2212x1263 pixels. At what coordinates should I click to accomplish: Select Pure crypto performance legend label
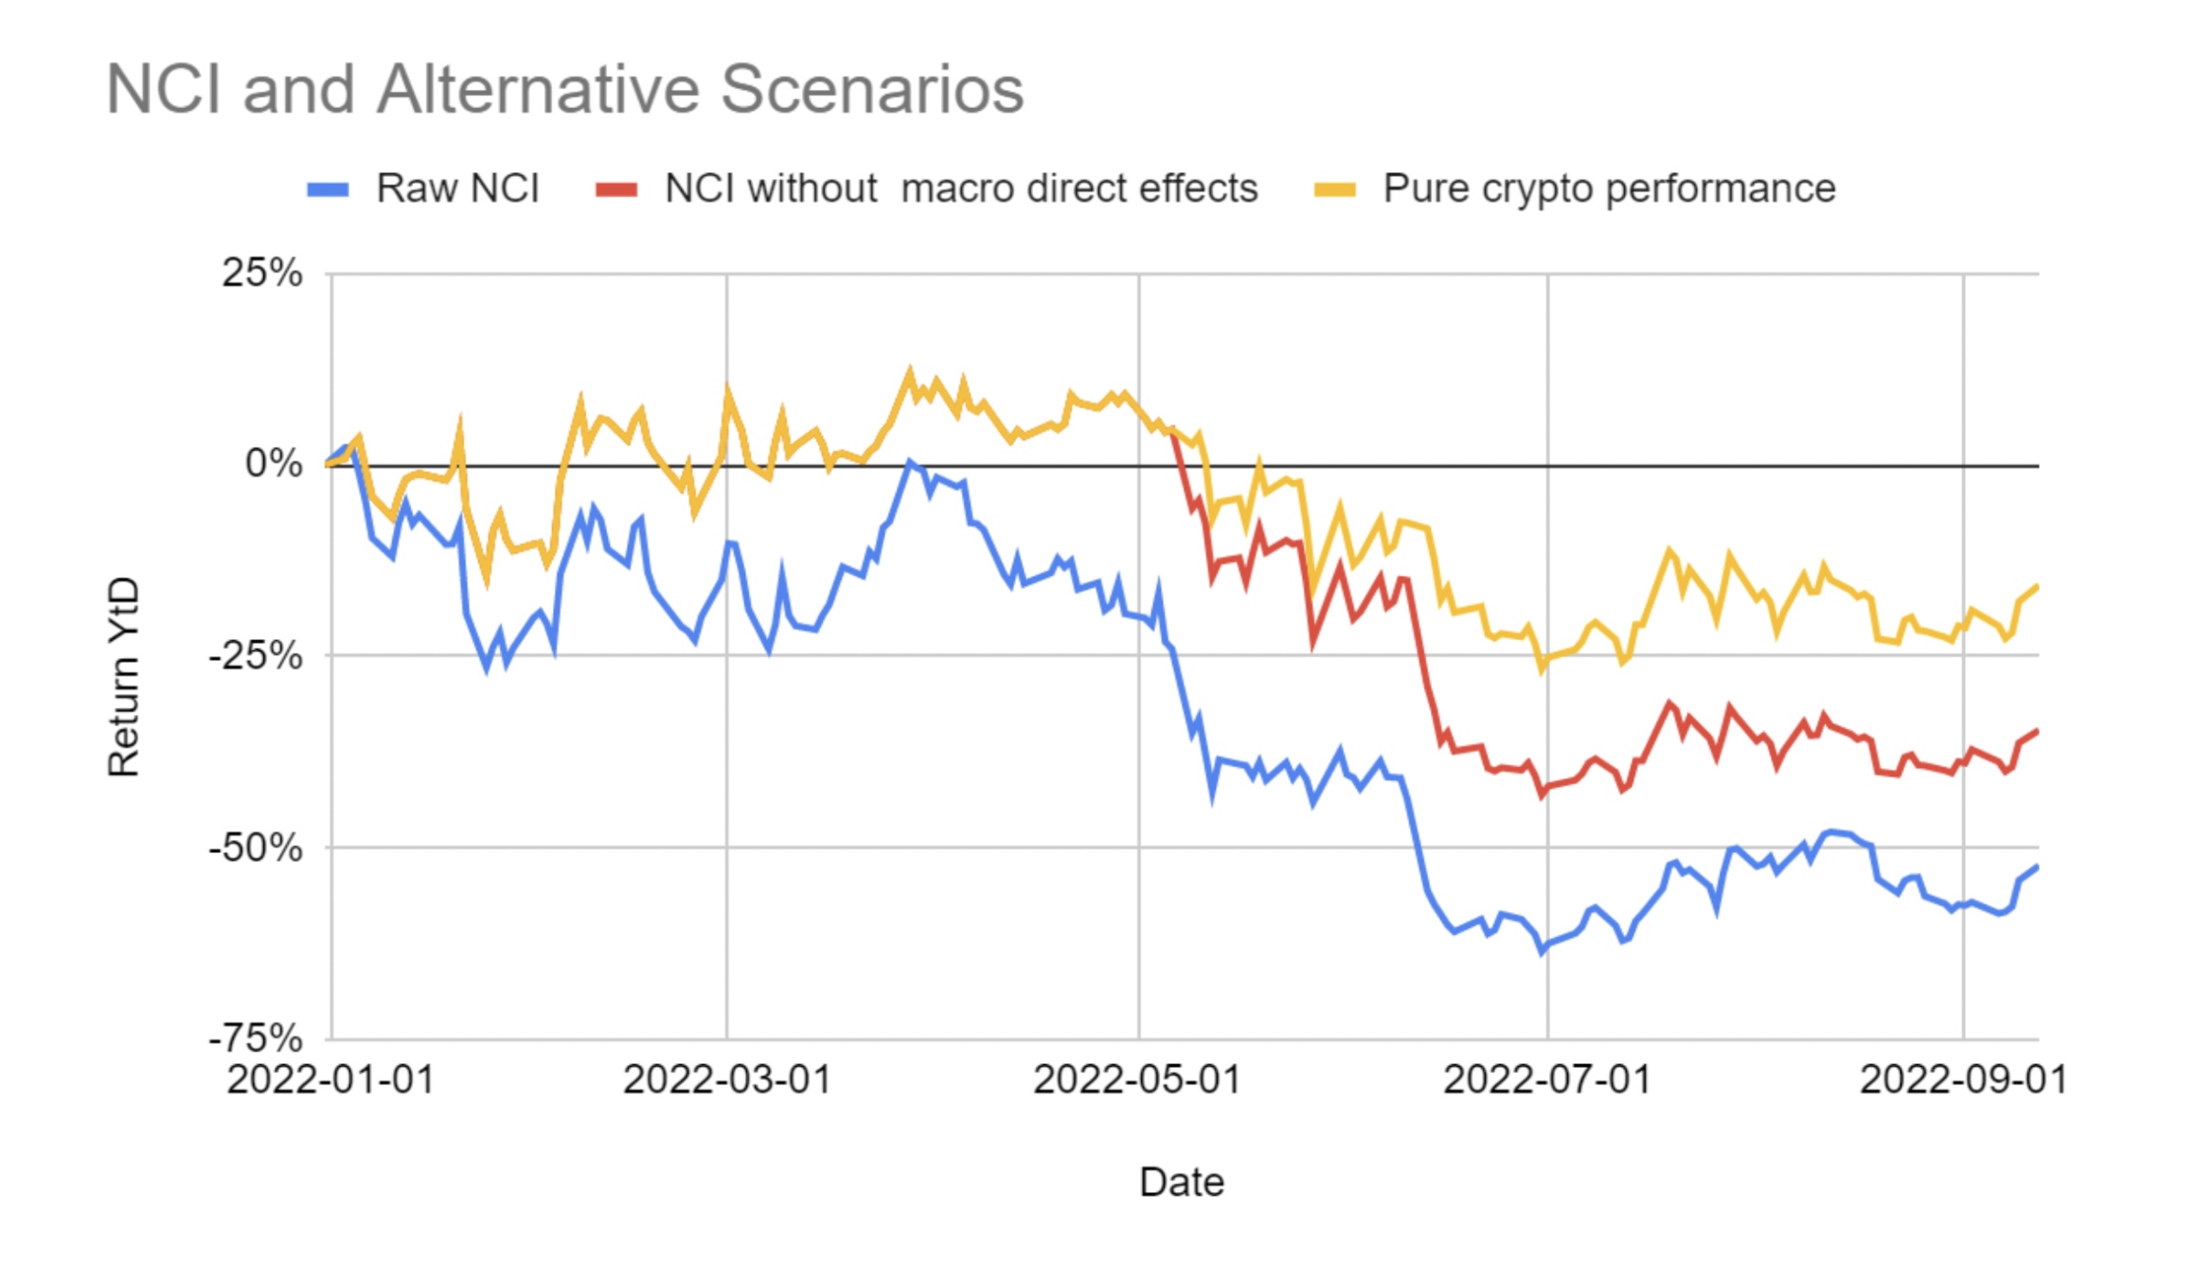[1609, 189]
